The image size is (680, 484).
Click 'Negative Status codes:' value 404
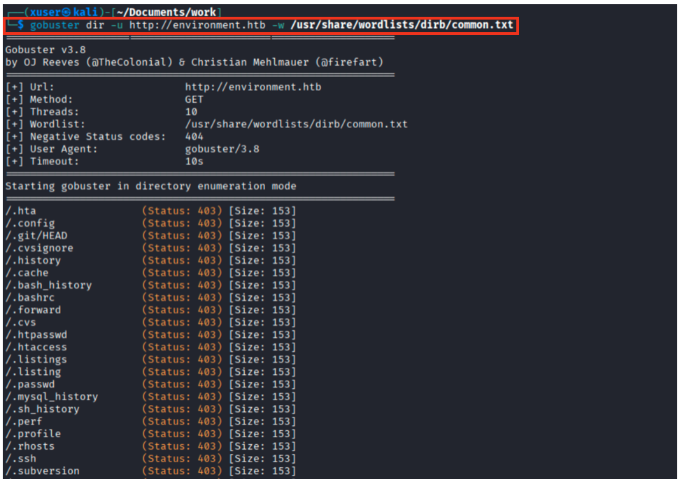[x=194, y=136]
